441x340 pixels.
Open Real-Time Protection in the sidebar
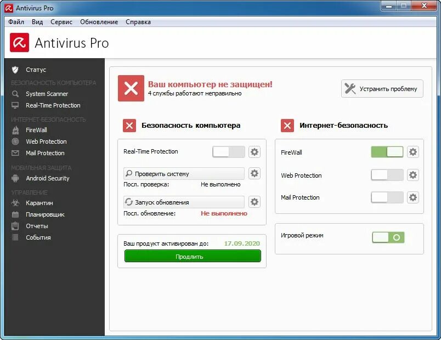point(53,105)
